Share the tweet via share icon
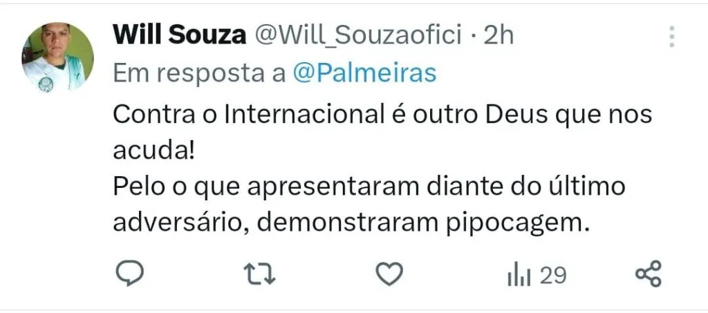Screen dimensions: 708x313 [649, 274]
